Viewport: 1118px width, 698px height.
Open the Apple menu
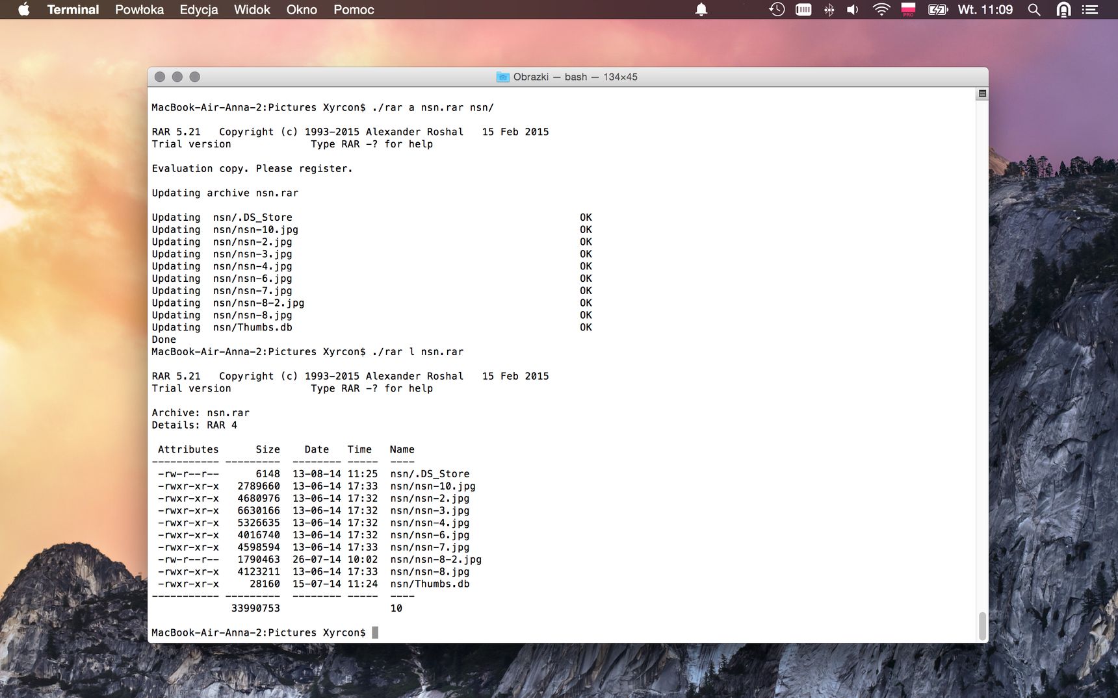pos(24,9)
